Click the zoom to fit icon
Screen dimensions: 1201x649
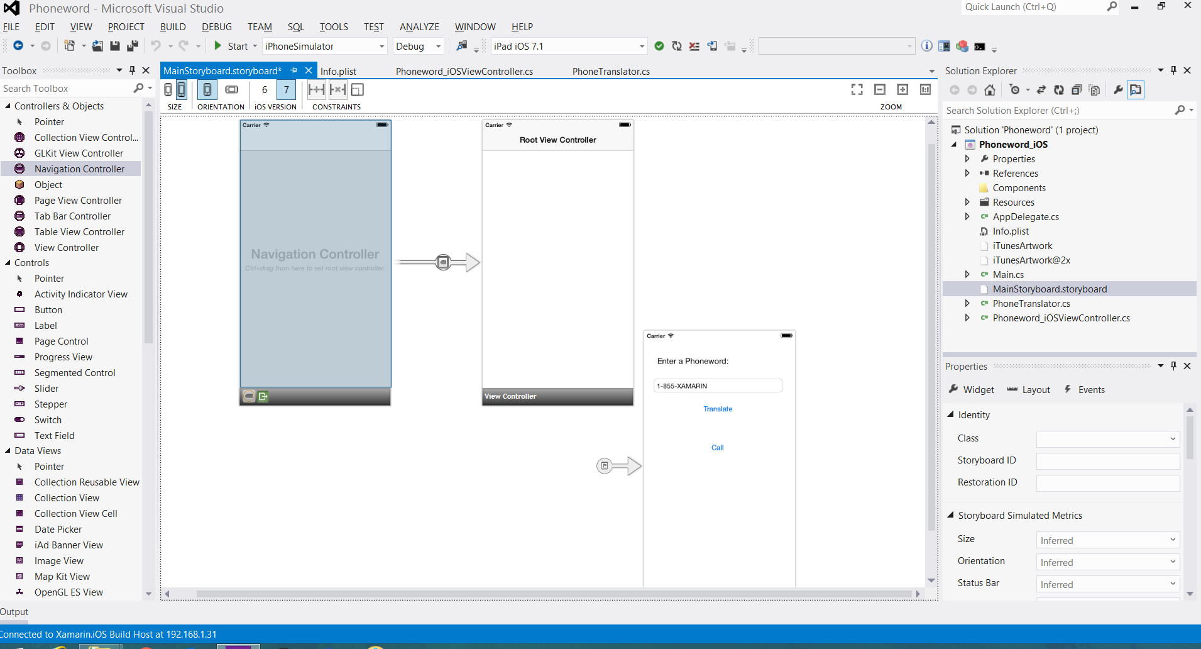coord(857,90)
